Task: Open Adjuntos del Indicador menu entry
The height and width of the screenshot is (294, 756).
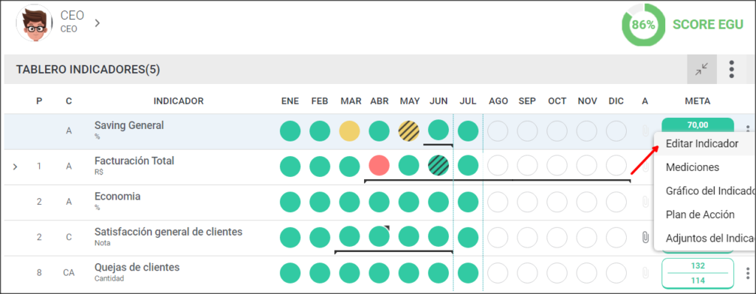Action: [705, 238]
